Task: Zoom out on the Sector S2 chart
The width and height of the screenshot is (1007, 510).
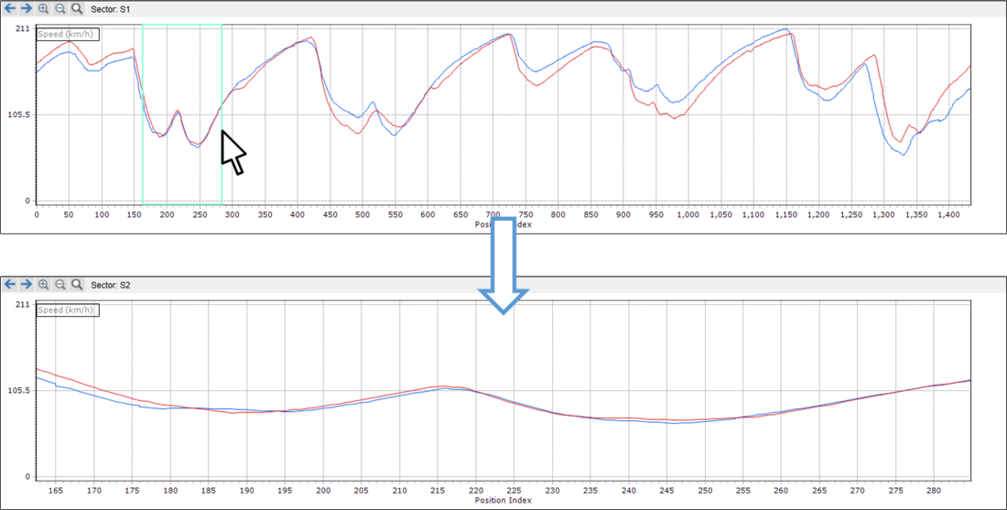Action: tap(60, 285)
